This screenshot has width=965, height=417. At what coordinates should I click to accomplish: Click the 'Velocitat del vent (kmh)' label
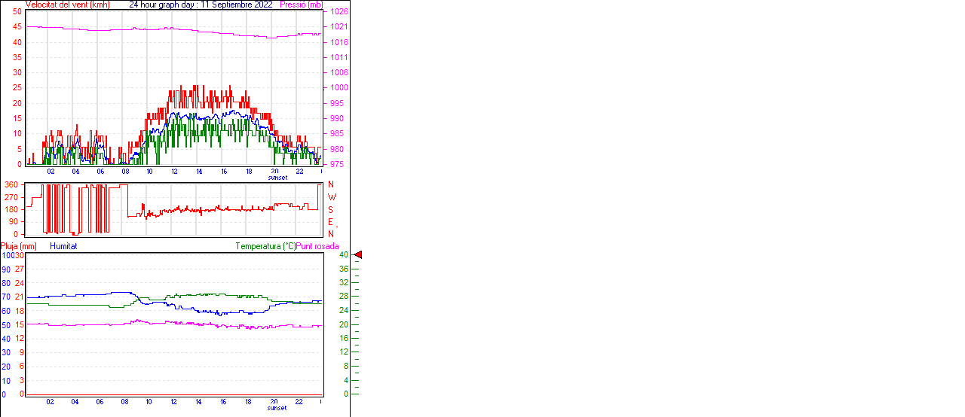click(67, 5)
